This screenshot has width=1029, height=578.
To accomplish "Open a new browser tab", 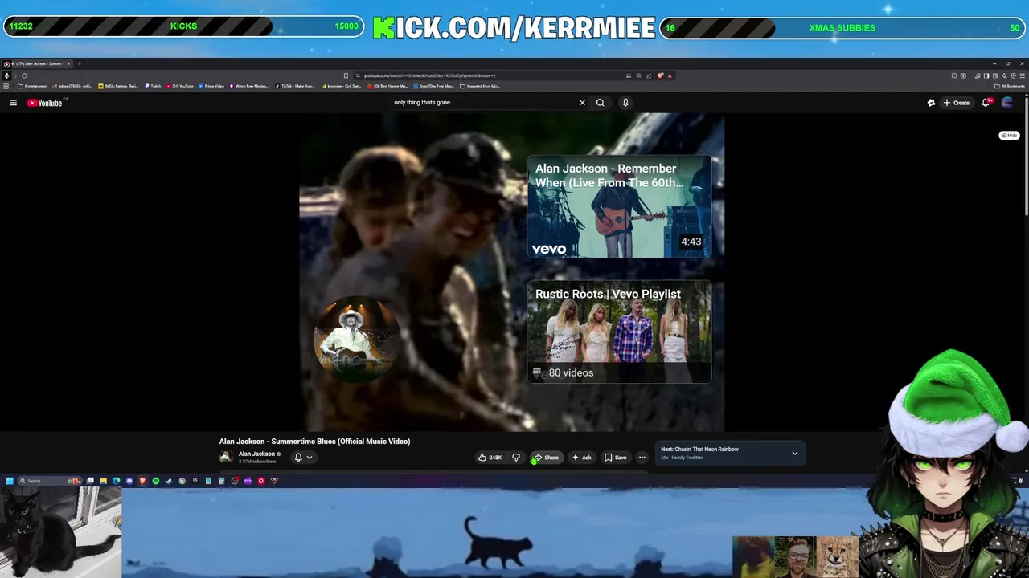I will pyautogui.click(x=80, y=63).
